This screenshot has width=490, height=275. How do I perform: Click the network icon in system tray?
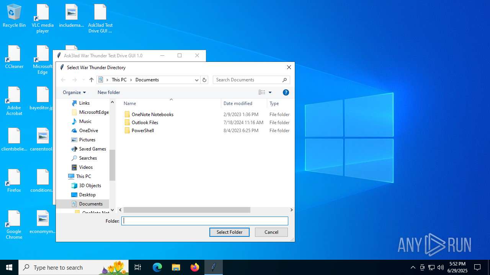coord(431,267)
